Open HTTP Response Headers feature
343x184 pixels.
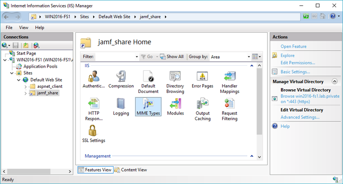[x=94, y=109]
